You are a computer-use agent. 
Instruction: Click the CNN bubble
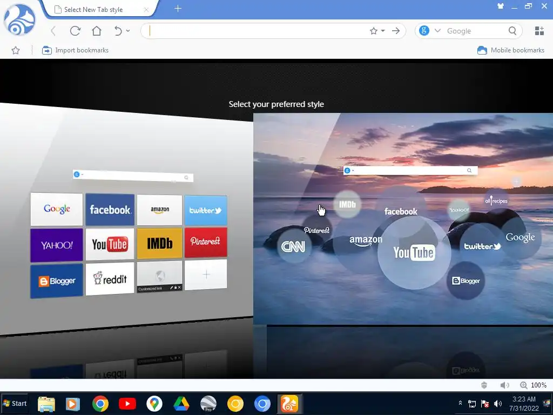(293, 246)
